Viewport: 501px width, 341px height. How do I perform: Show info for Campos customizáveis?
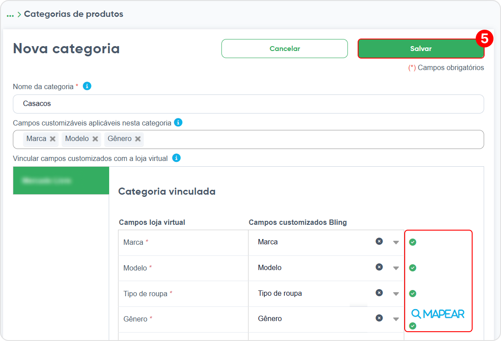(178, 122)
